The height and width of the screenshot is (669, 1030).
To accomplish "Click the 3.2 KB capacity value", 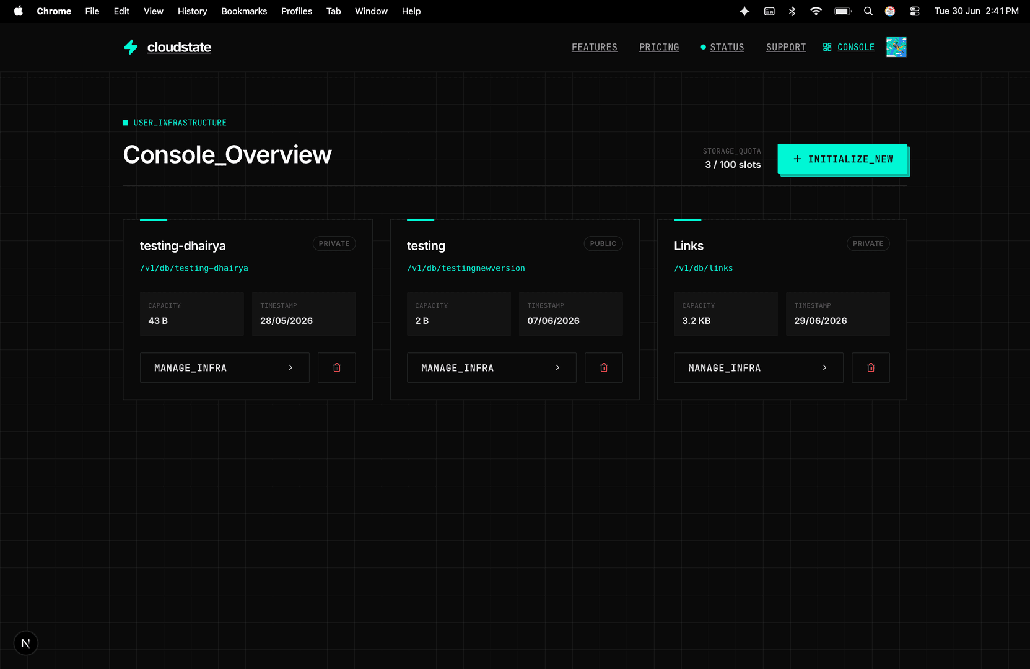I will click(696, 321).
